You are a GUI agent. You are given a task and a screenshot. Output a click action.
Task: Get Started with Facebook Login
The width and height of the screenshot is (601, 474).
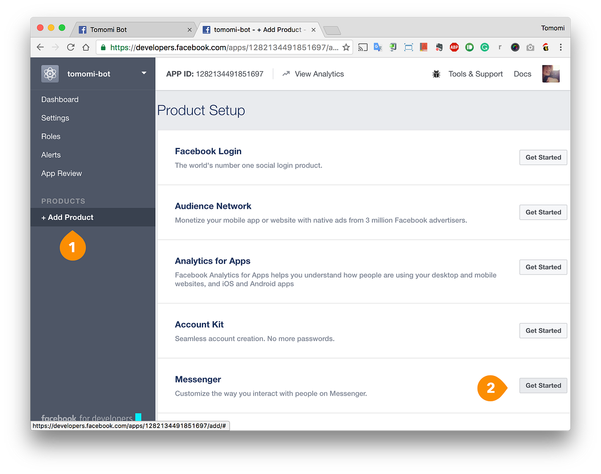(543, 157)
